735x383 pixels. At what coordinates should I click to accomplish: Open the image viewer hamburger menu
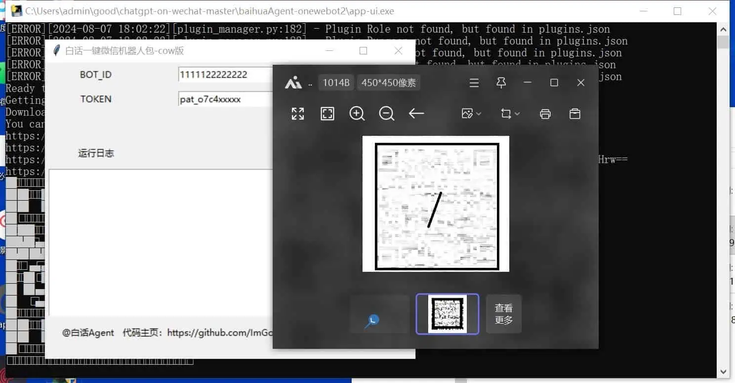click(x=474, y=83)
